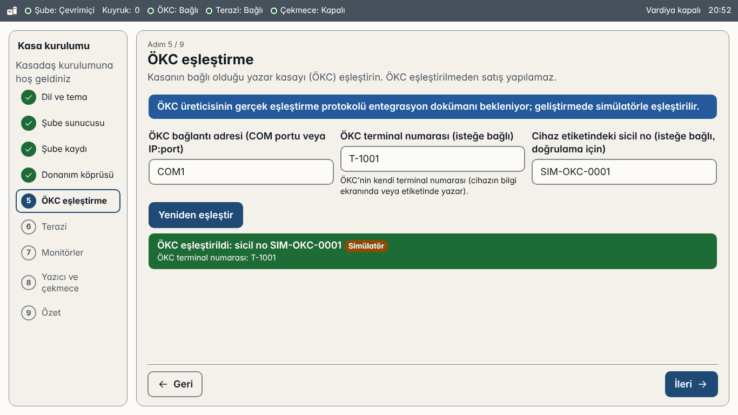Click the POS device icon in status bar
Screen dimensions: 738x415
(12, 10)
